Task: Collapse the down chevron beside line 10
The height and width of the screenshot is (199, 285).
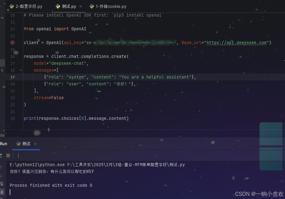Action: [2, 18]
